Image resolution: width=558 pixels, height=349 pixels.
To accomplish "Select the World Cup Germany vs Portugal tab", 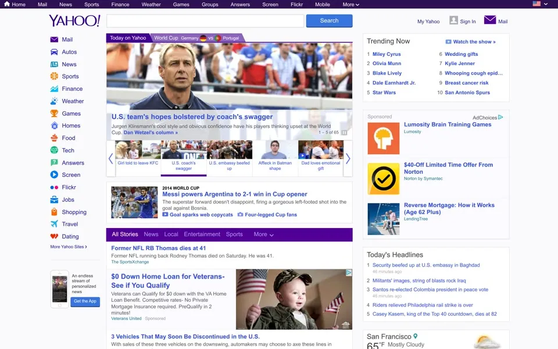I will pyautogui.click(x=197, y=38).
